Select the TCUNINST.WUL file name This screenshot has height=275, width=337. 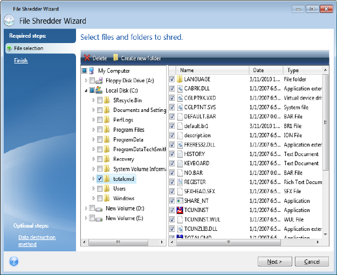pyautogui.click(x=202, y=220)
